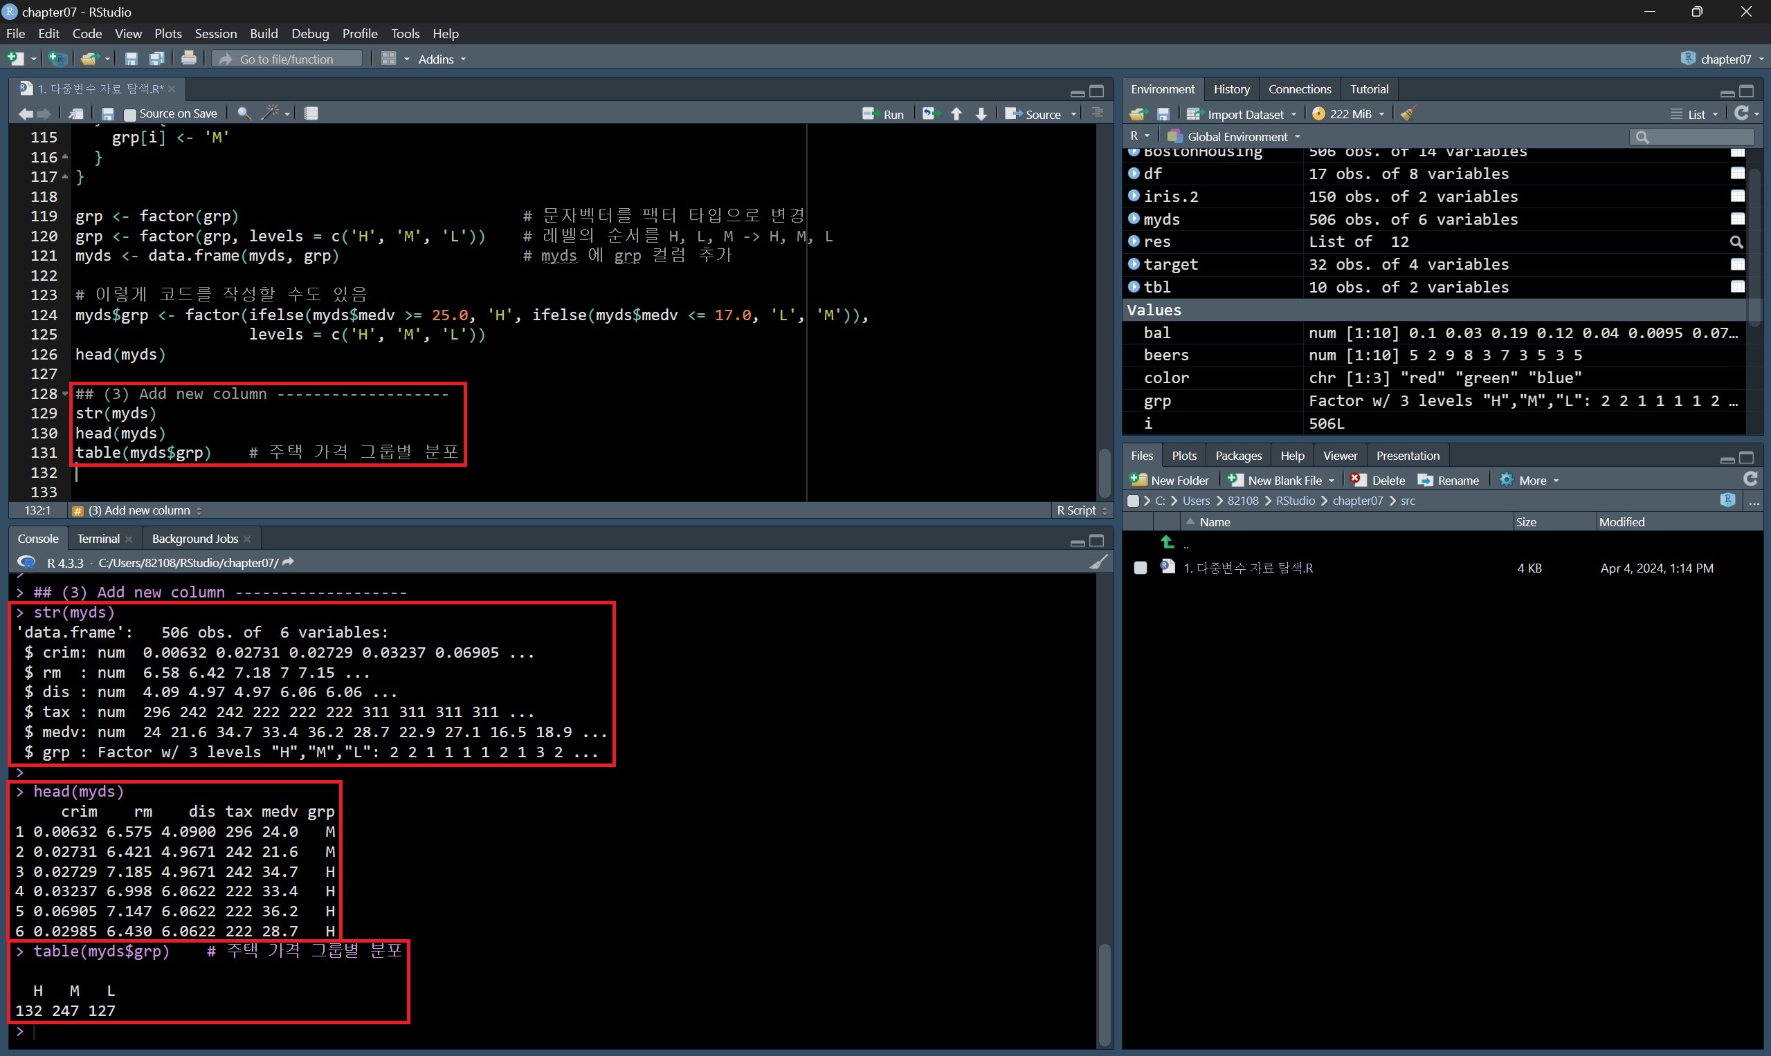1771x1056 pixels.
Task: Click the chapter07 breadcrumb link
Action: (x=1357, y=501)
